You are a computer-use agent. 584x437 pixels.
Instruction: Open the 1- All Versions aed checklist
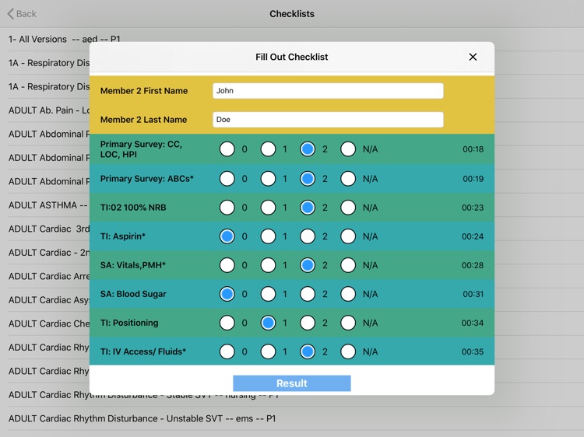(64, 39)
